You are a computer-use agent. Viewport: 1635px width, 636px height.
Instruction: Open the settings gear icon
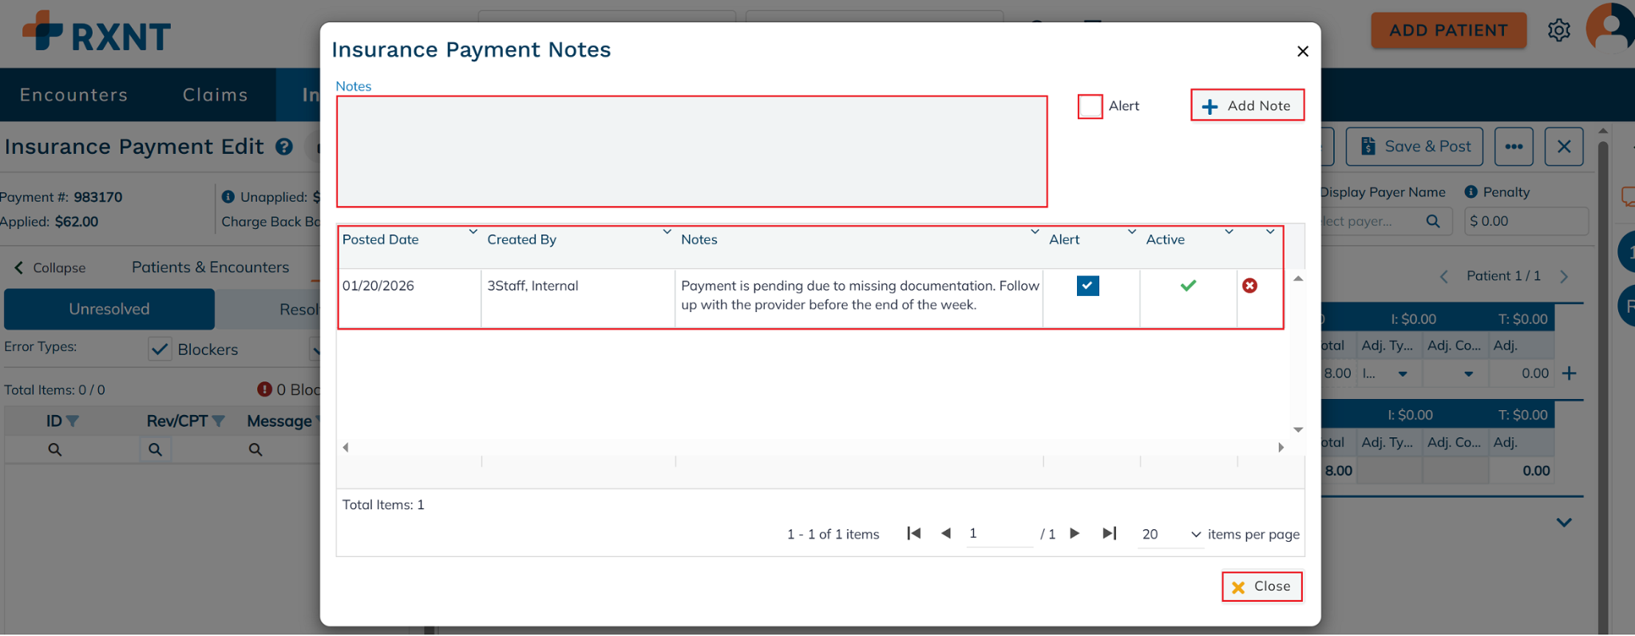pyautogui.click(x=1558, y=30)
